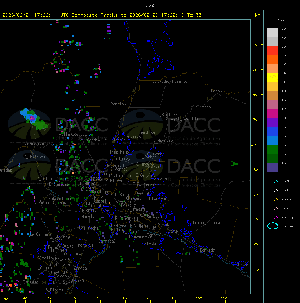Click the 'km' unit label at top right
The width and height of the screenshot is (300, 303).
257,15
